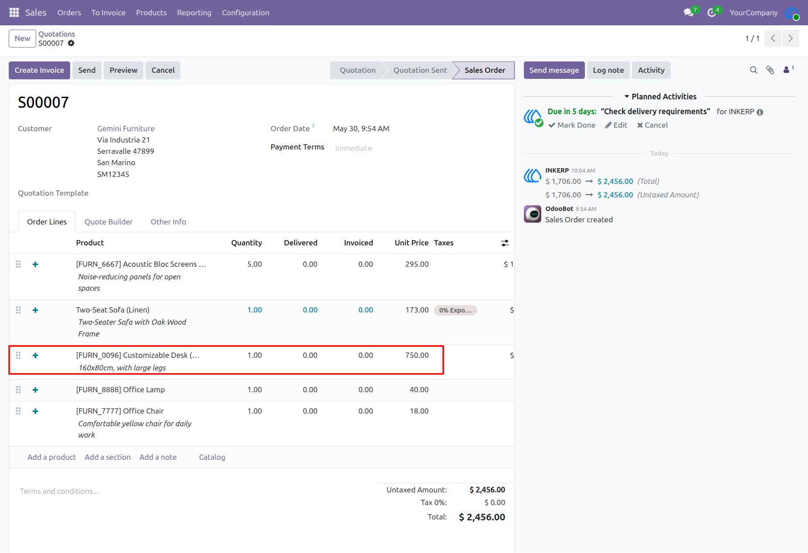Open the Gemini Furniture customer link
Image resolution: width=808 pixels, height=553 pixels.
tap(126, 129)
